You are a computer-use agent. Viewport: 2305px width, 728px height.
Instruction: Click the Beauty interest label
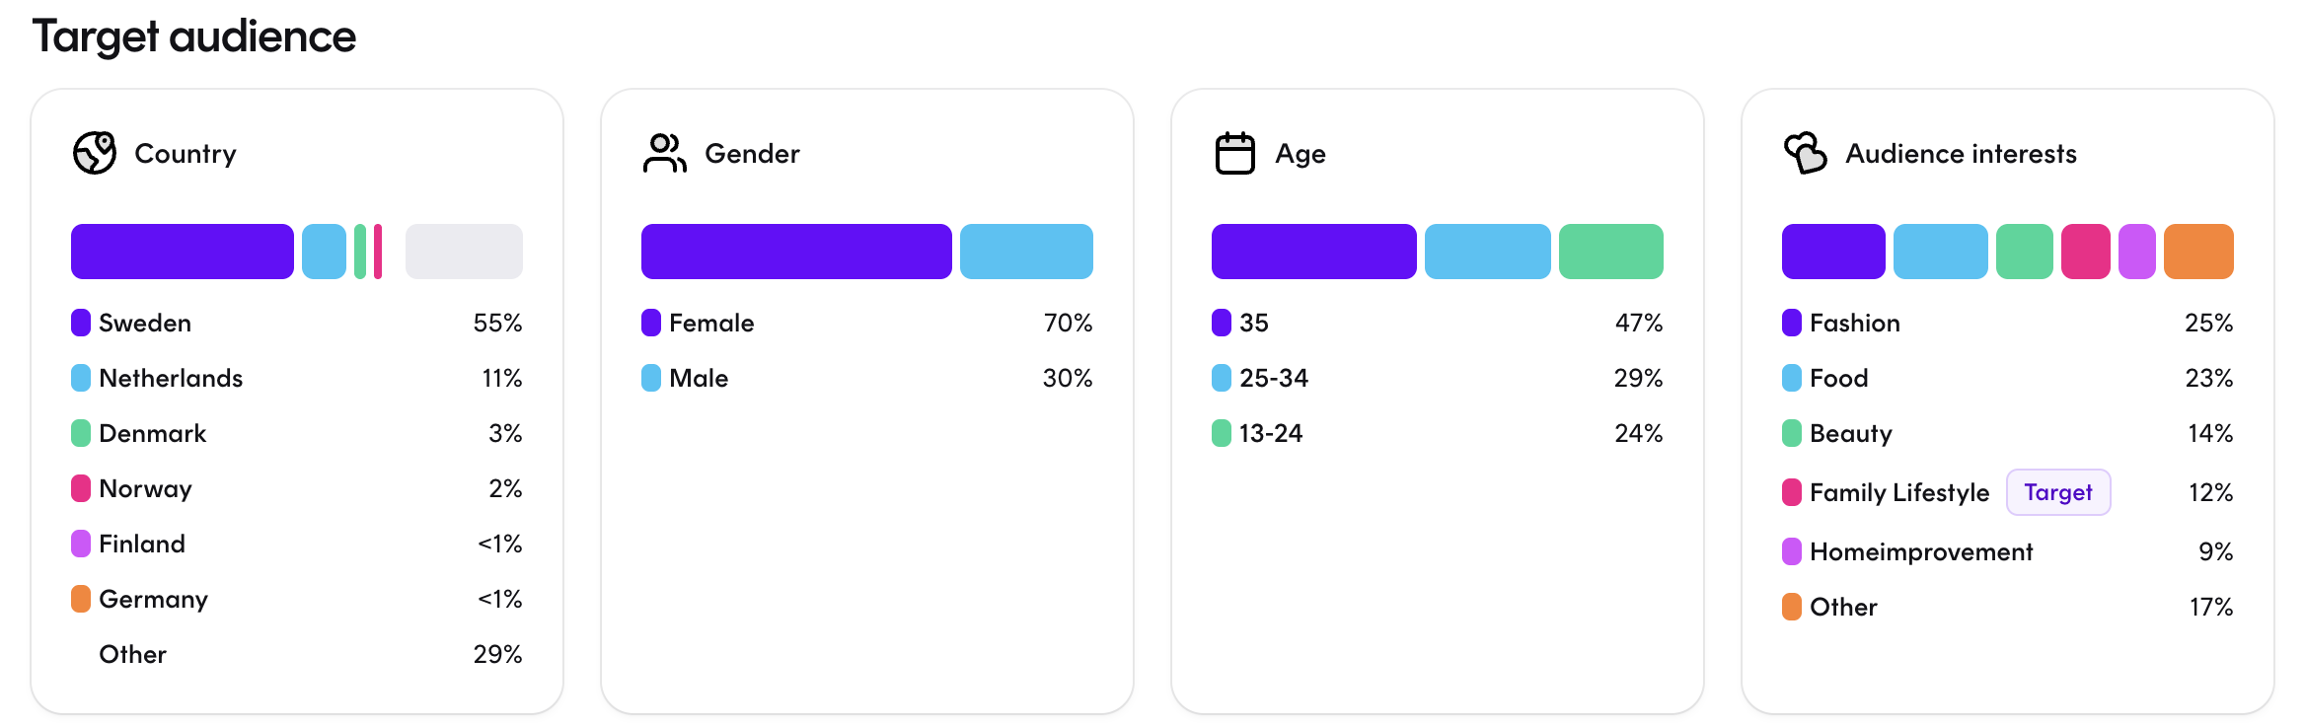coord(1850,433)
